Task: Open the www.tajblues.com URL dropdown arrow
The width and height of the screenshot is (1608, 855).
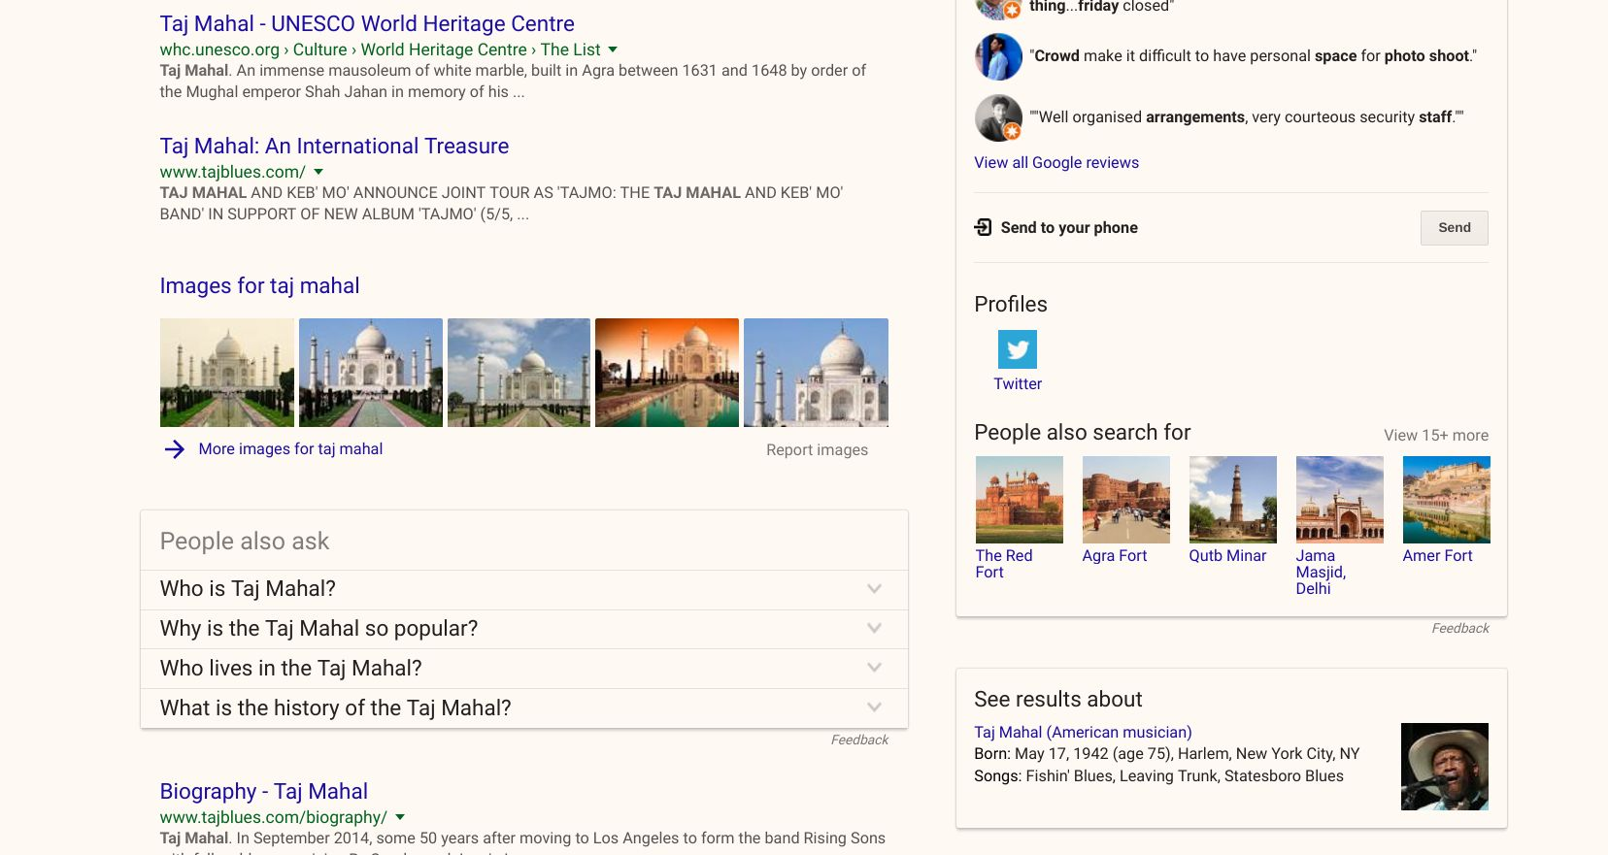Action: (318, 172)
